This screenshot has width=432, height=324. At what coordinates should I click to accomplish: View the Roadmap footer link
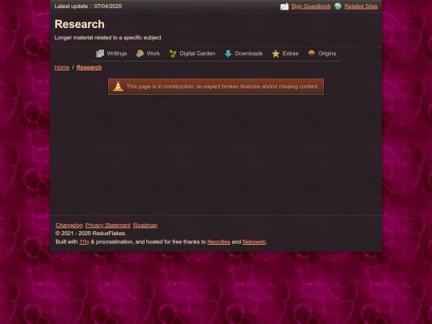(x=145, y=226)
